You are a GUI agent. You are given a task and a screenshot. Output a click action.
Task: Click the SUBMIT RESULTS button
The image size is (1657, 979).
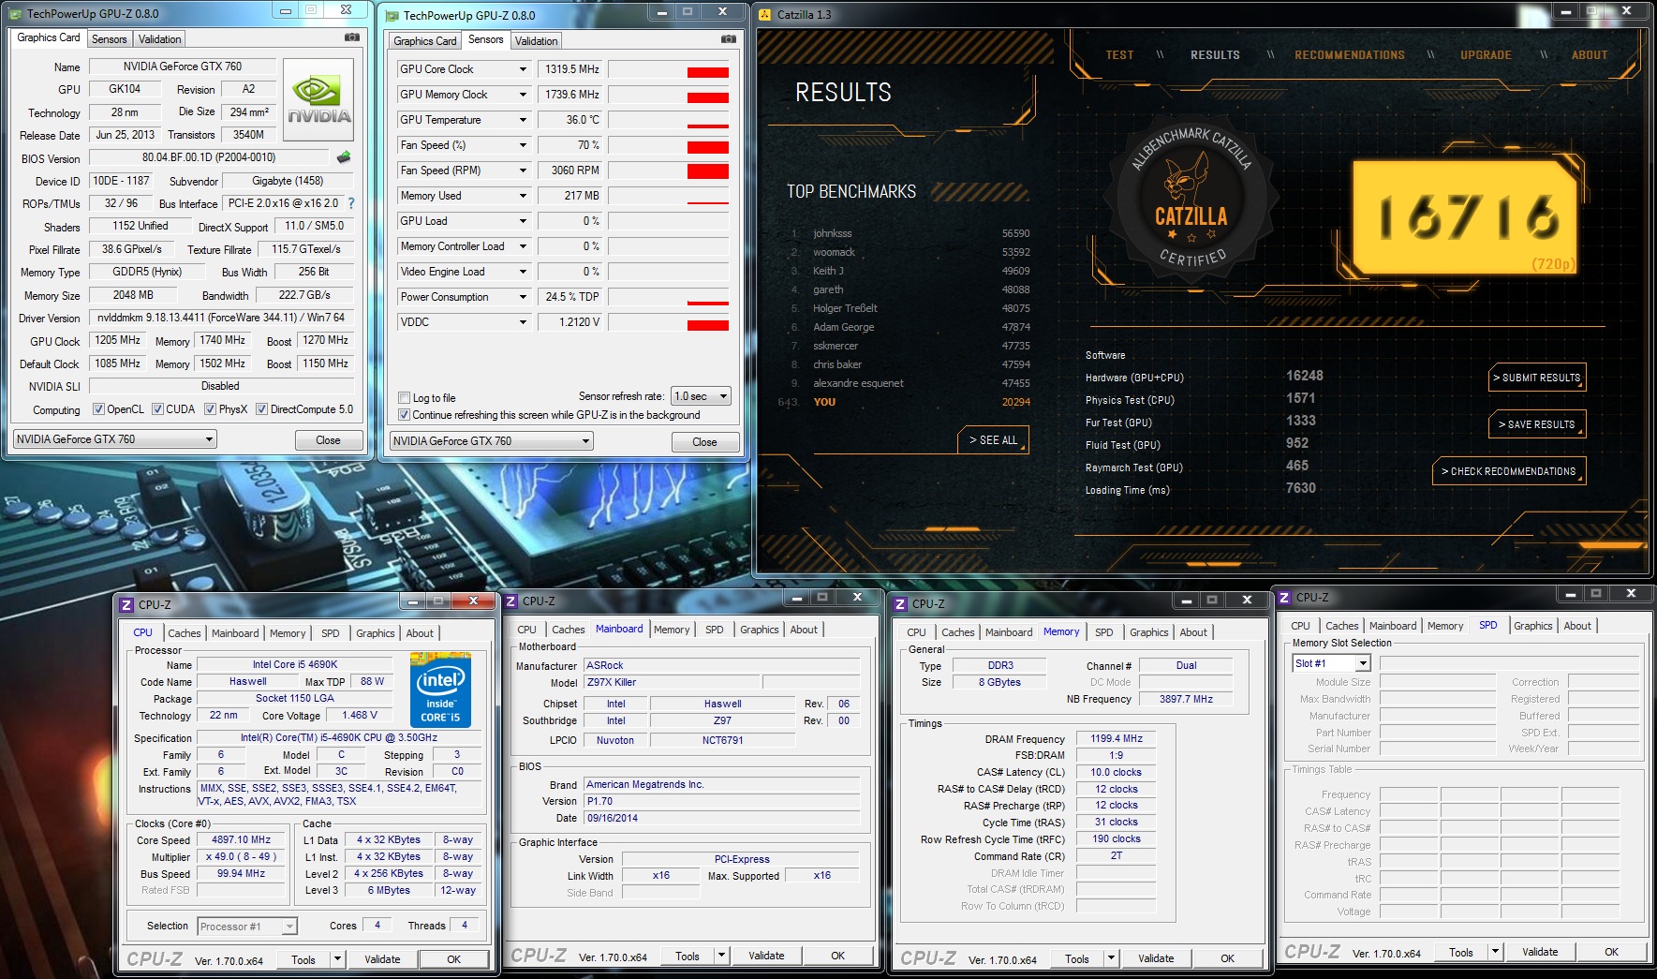[1537, 378]
